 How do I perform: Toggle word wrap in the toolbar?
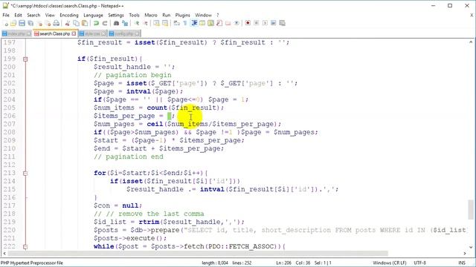(177, 23)
